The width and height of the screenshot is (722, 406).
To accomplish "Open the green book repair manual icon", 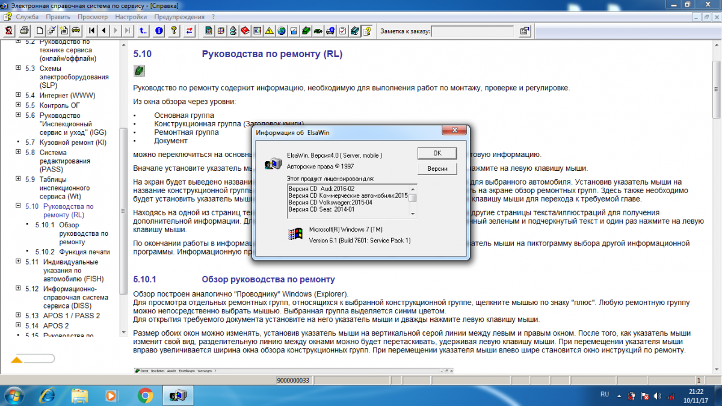I will [306, 30].
